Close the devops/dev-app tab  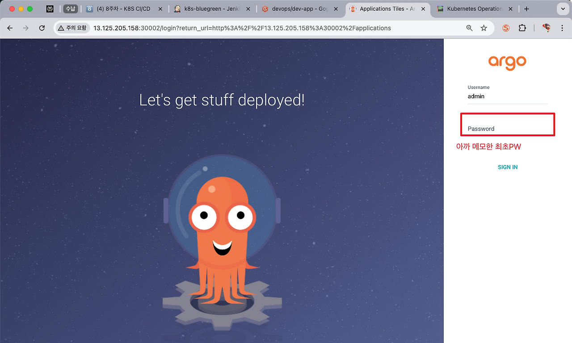[336, 9]
